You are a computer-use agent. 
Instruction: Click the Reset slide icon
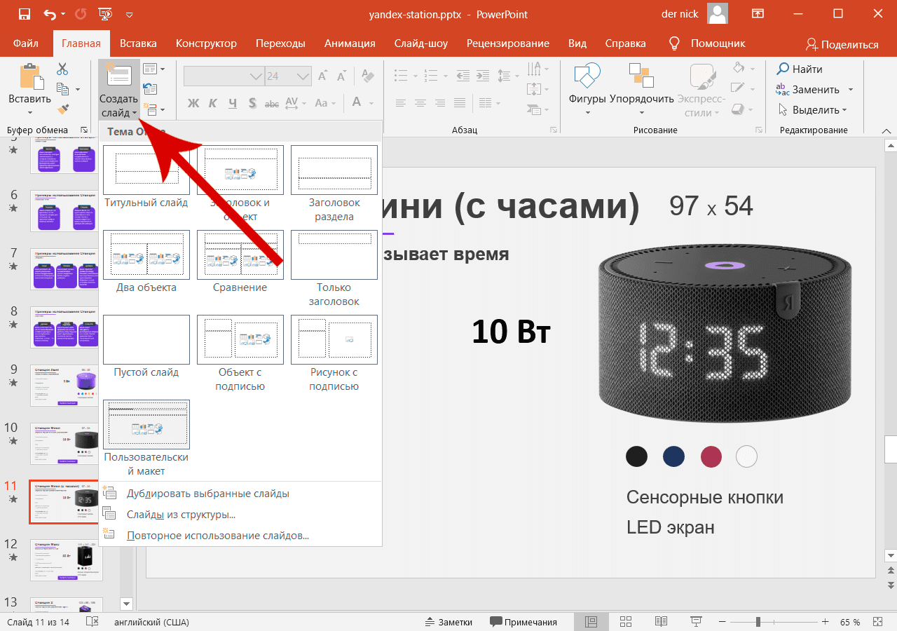[150, 89]
